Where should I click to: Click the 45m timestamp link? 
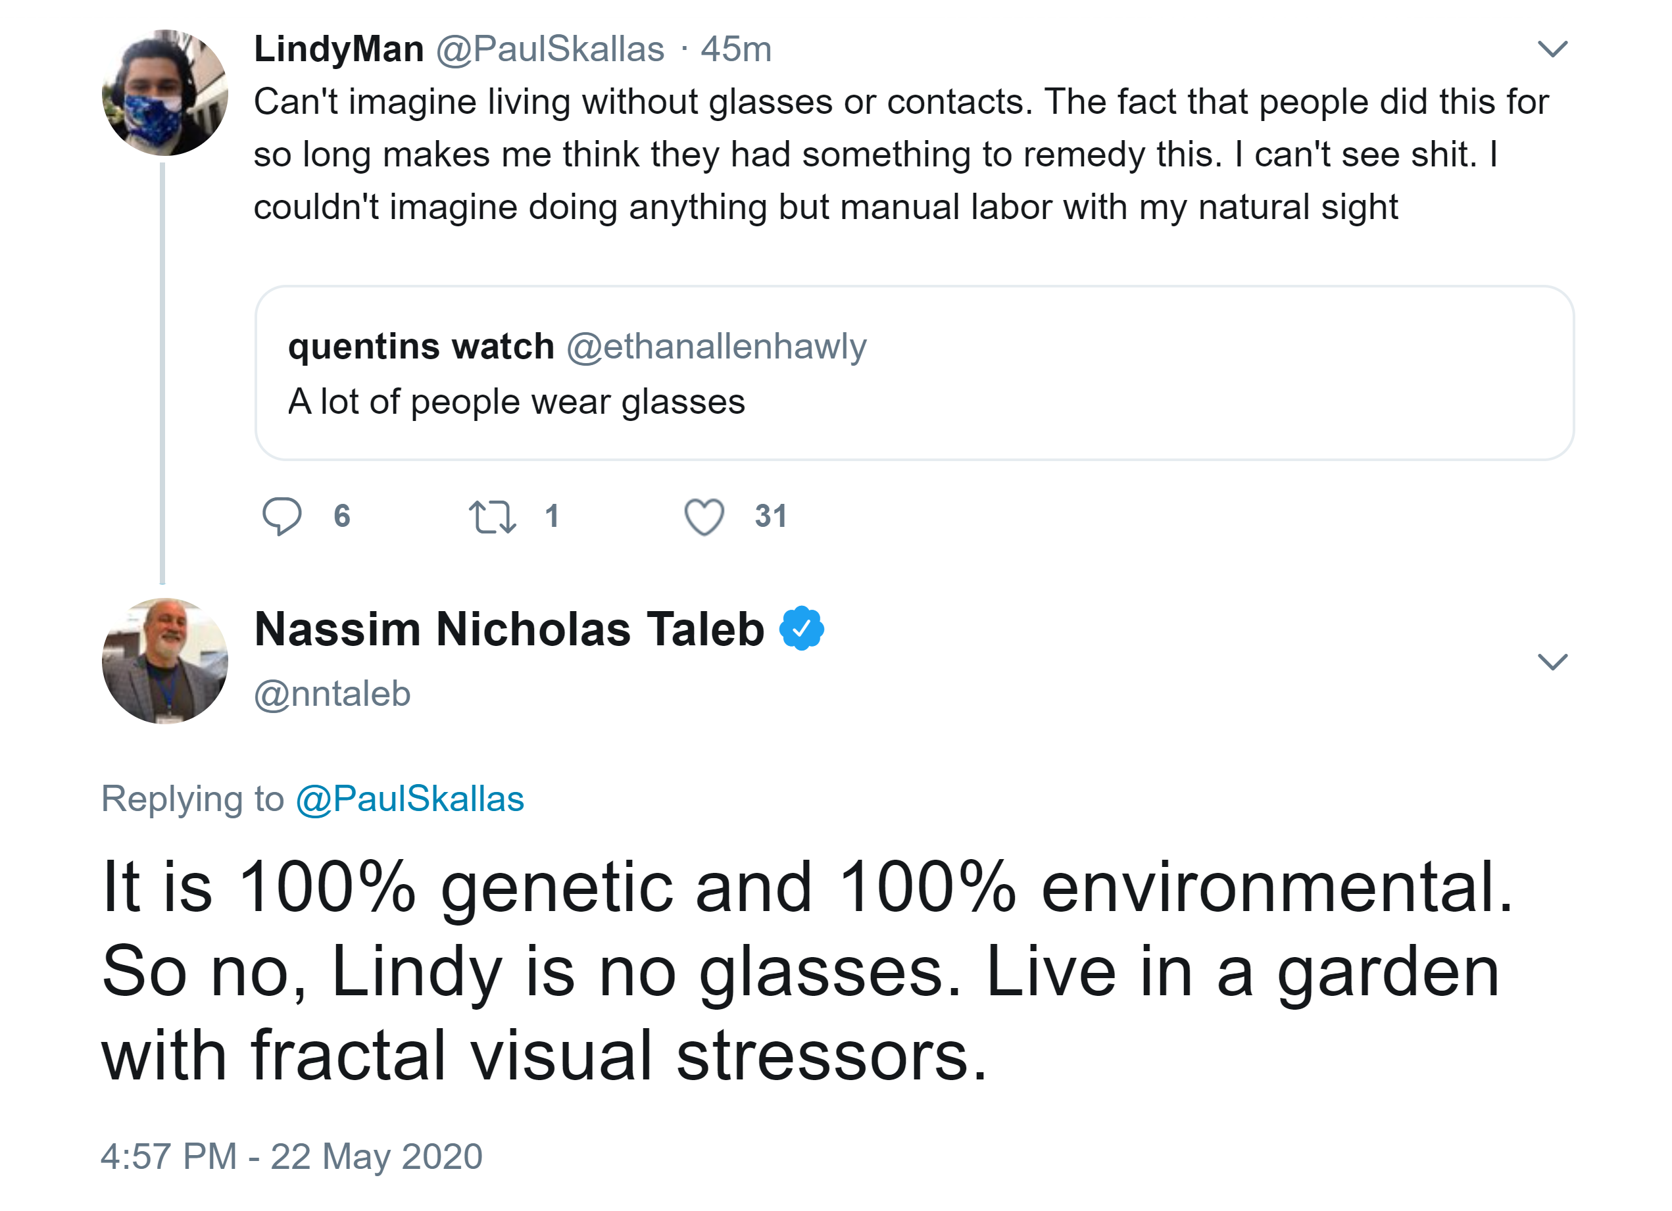736,49
